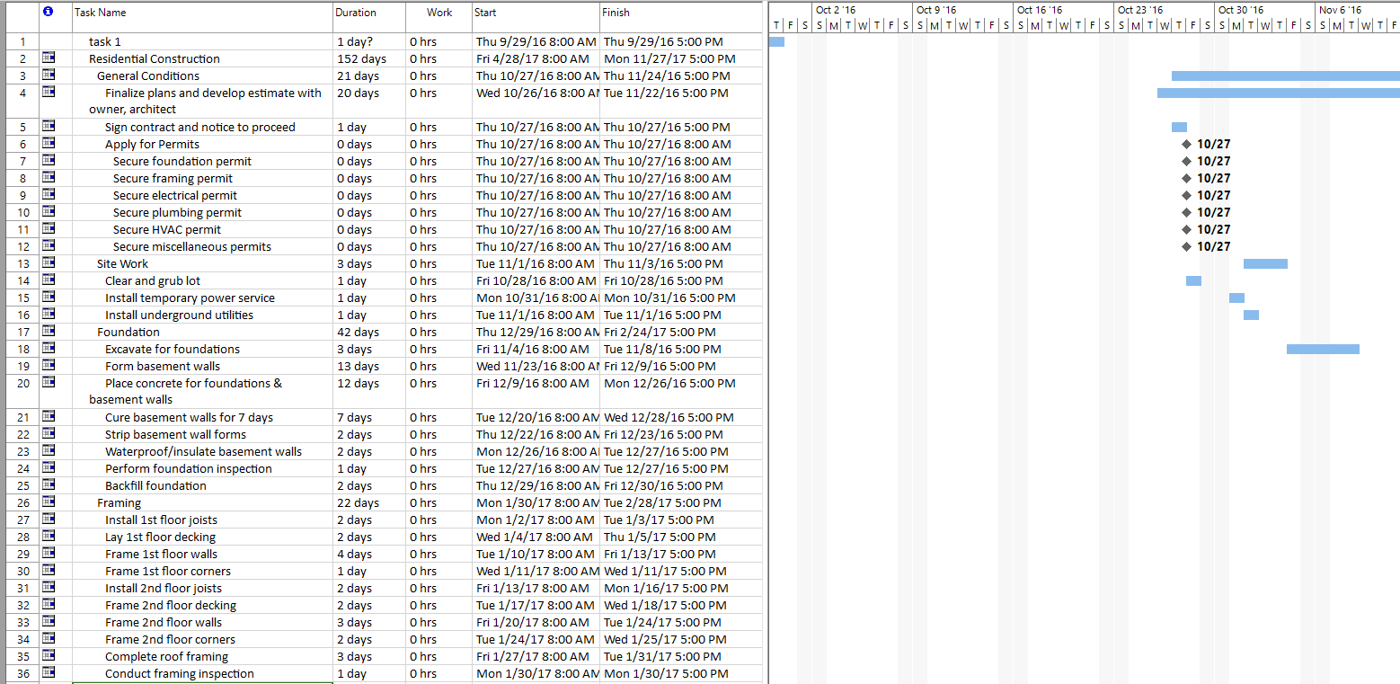Click task name 'Cure basement walls for 7 days'
1400x684 pixels.
(189, 417)
